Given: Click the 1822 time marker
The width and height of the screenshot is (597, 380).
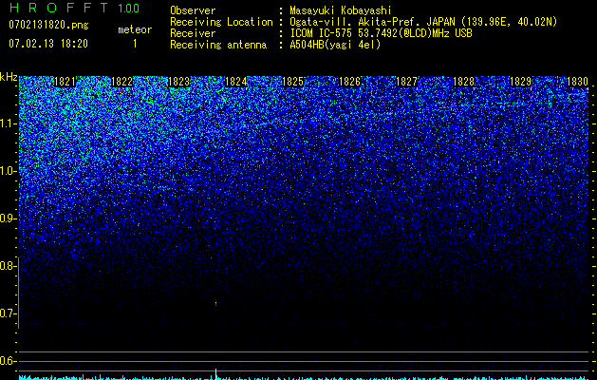Looking at the screenshot, I should click(x=121, y=82).
